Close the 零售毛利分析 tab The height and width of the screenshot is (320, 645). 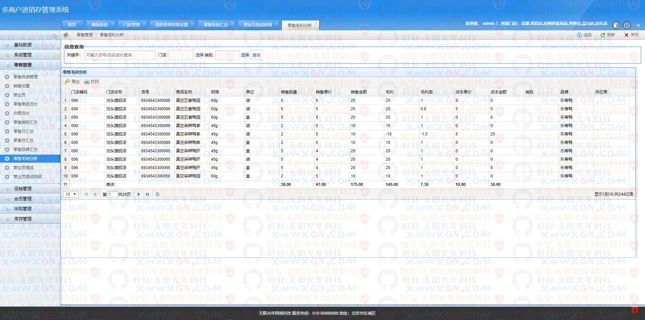pyautogui.click(x=316, y=24)
